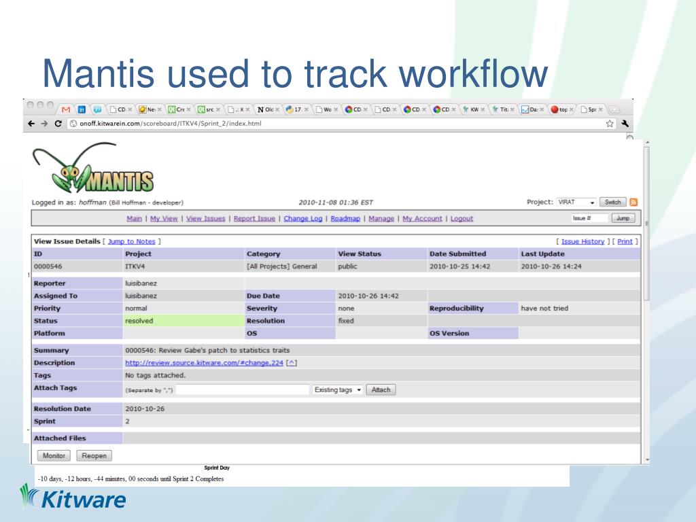696x522 pixels.
Task: Click the Switch project button
Action: (x=612, y=203)
